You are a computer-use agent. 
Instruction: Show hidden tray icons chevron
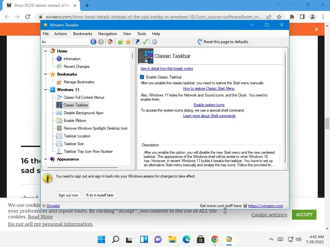point(271,239)
